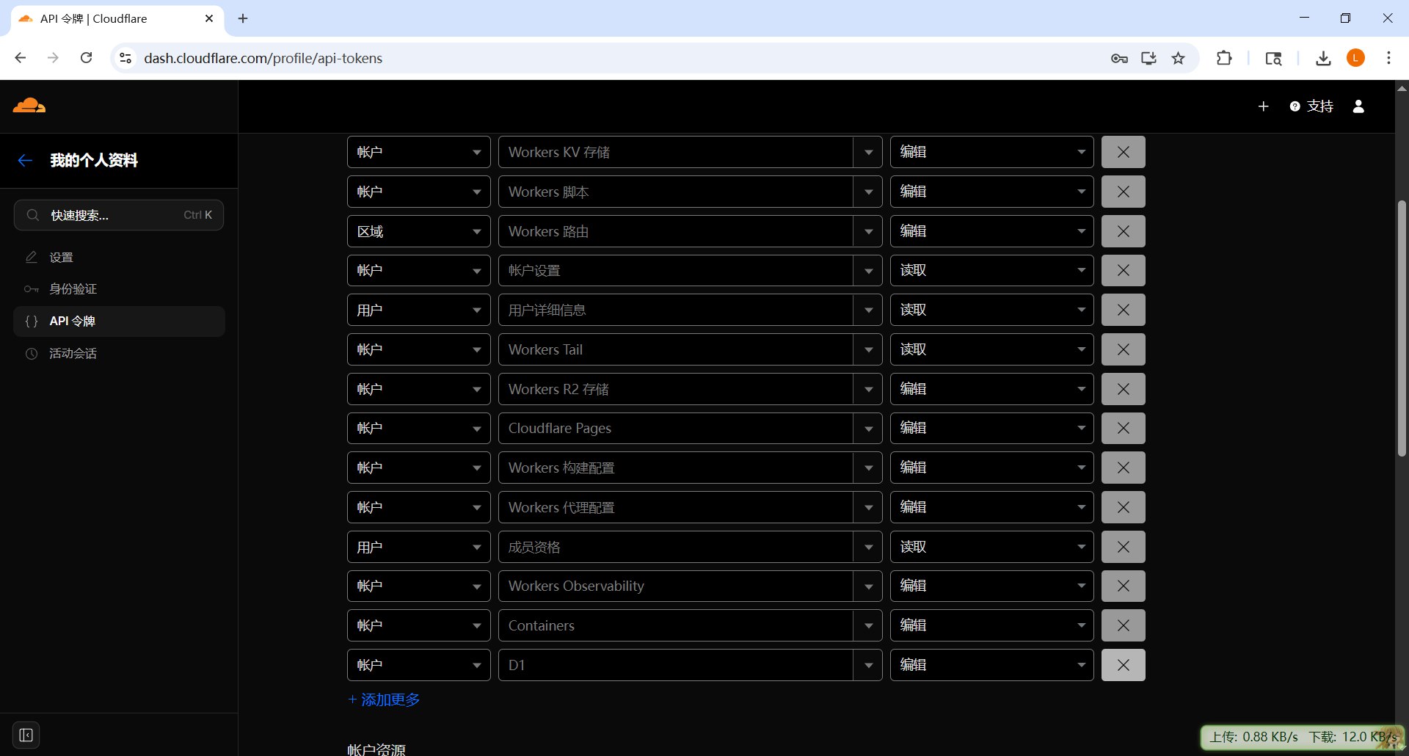Open the user account profile icon
The width and height of the screenshot is (1409, 756).
click(x=1358, y=106)
